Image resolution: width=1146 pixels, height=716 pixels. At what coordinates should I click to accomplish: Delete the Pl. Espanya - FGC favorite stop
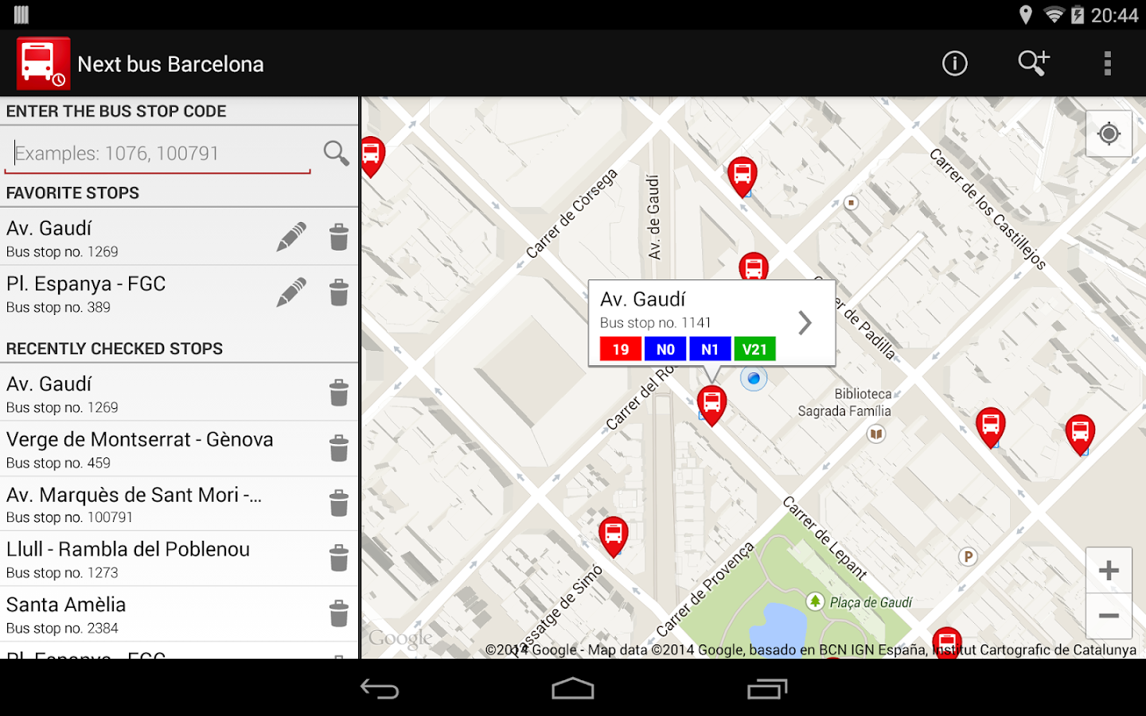[x=339, y=292]
